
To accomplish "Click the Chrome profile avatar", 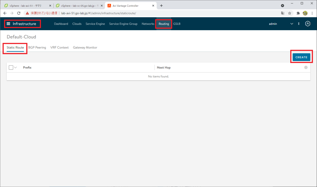I will point(305,13).
